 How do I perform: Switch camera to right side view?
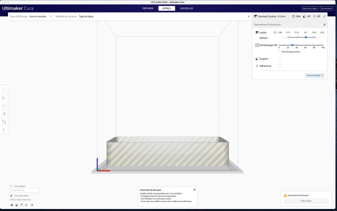tap(31, 205)
